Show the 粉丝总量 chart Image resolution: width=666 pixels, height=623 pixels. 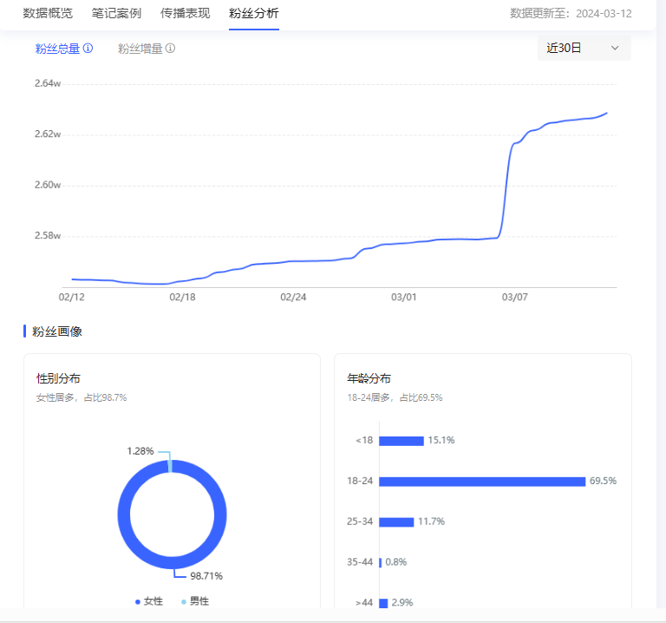click(57, 49)
